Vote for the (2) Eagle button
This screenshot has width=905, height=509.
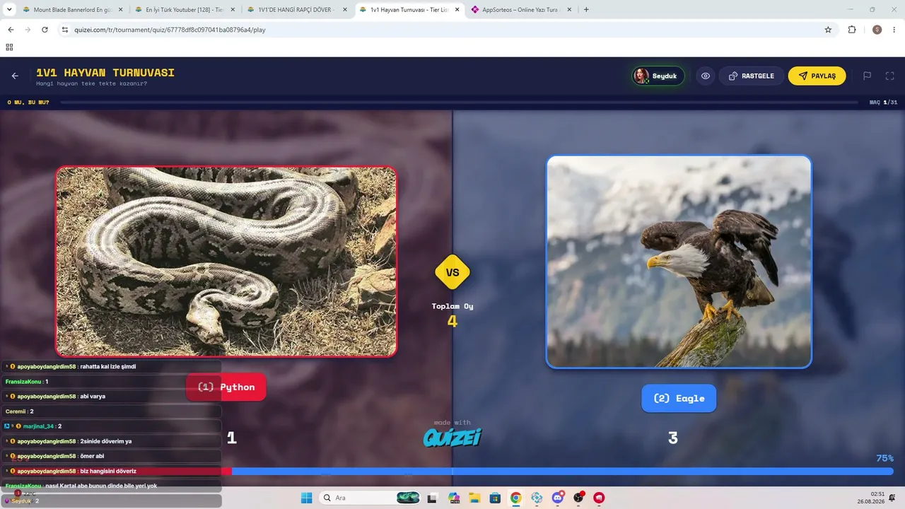(679, 398)
